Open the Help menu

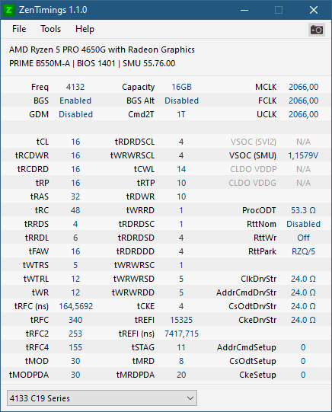pos(85,29)
